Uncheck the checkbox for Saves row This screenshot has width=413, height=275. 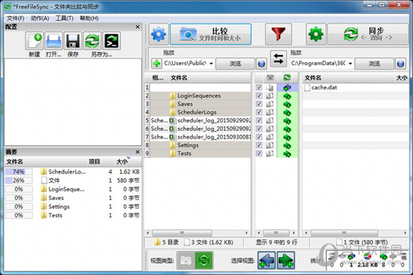[x=260, y=104]
